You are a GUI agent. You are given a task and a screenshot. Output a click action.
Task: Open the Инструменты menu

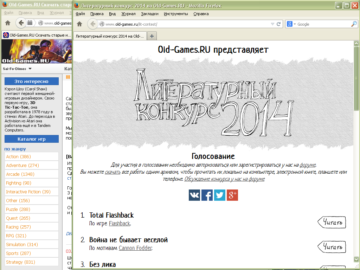click(x=176, y=14)
